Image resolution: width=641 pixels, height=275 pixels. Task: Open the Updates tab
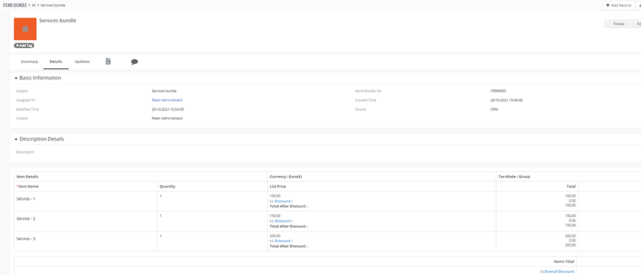pos(82,61)
